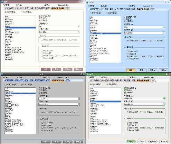Screen dimensions: 171x144
Task: Open the theme color dropdown in the green dialog
Action: [x=164, y=98]
